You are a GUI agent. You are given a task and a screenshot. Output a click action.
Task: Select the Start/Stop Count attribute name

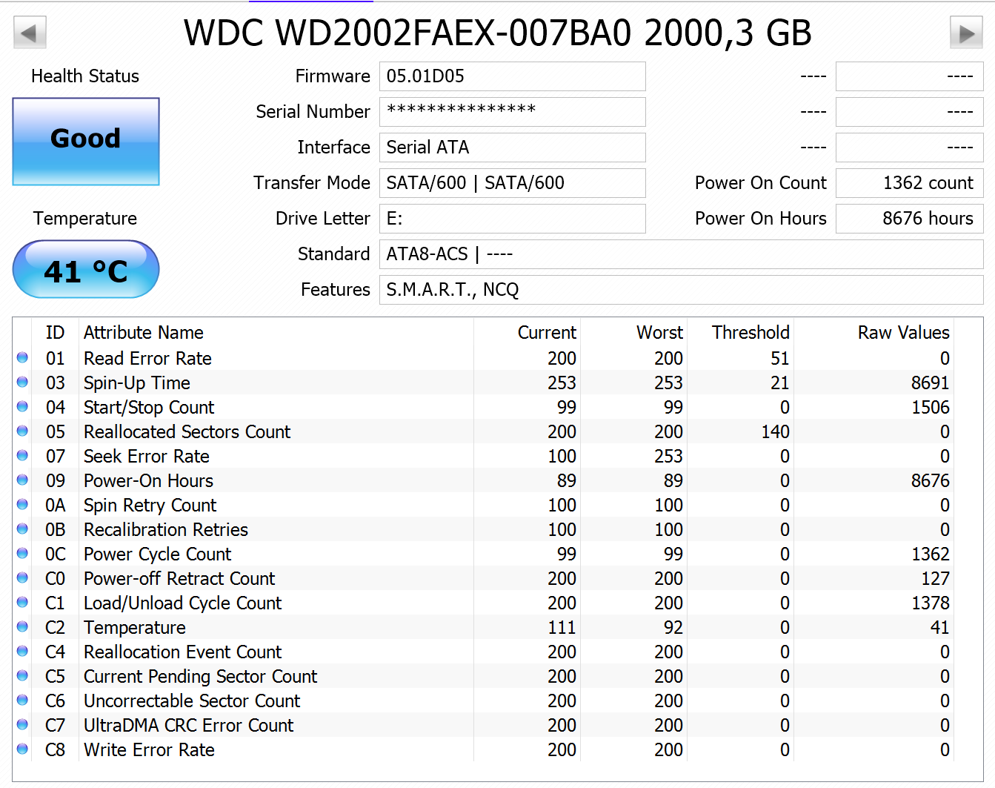coord(149,408)
